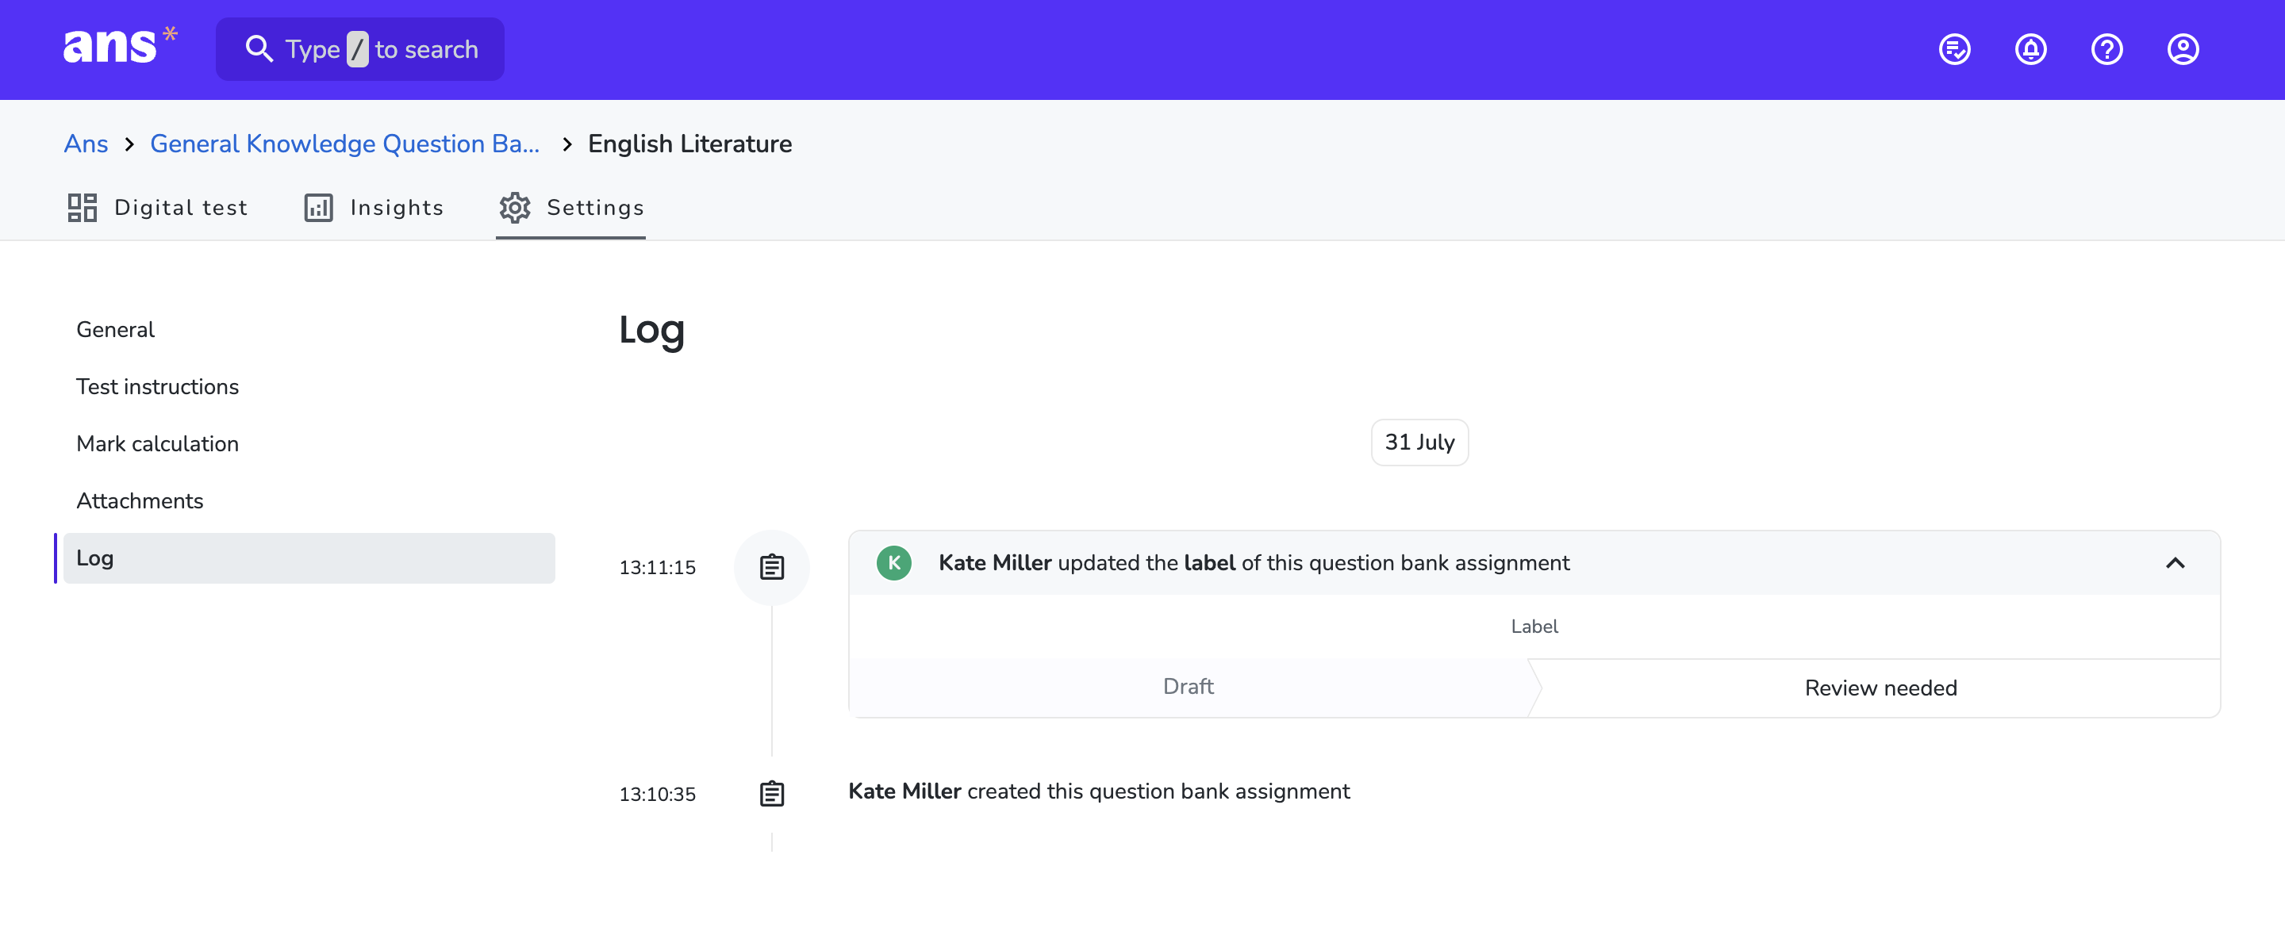Click the Settings gear icon
This screenshot has height=935, width=2285.
[514, 208]
